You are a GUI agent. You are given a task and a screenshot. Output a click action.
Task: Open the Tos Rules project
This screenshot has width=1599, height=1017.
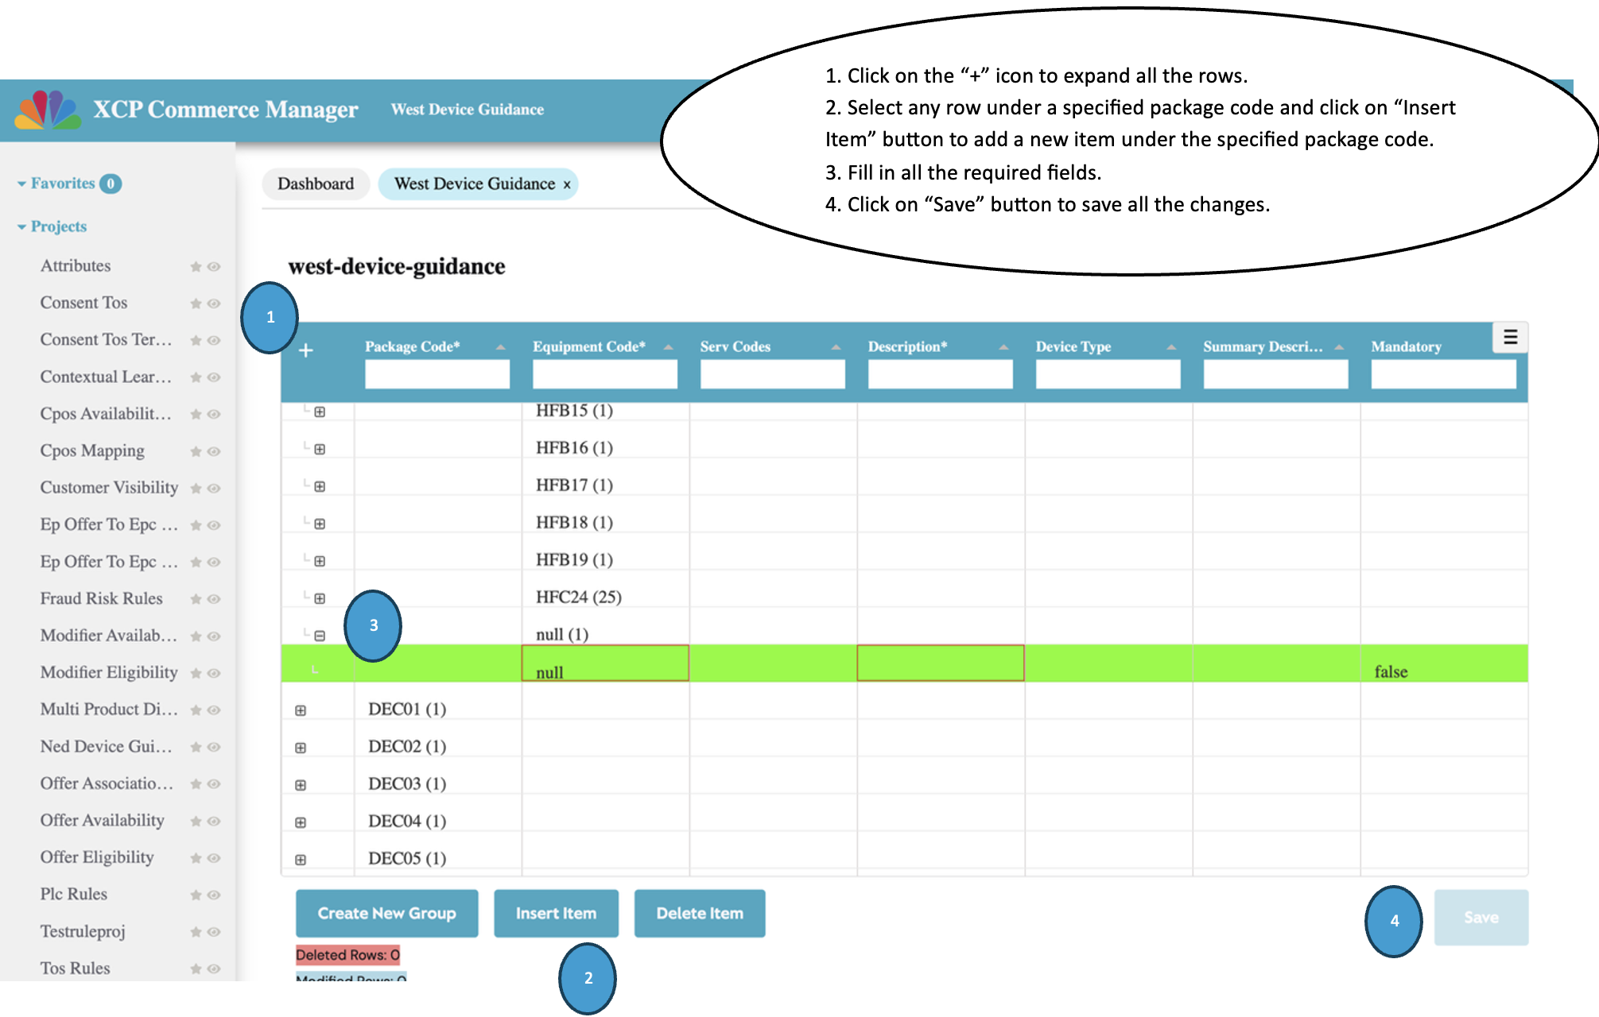tap(75, 969)
